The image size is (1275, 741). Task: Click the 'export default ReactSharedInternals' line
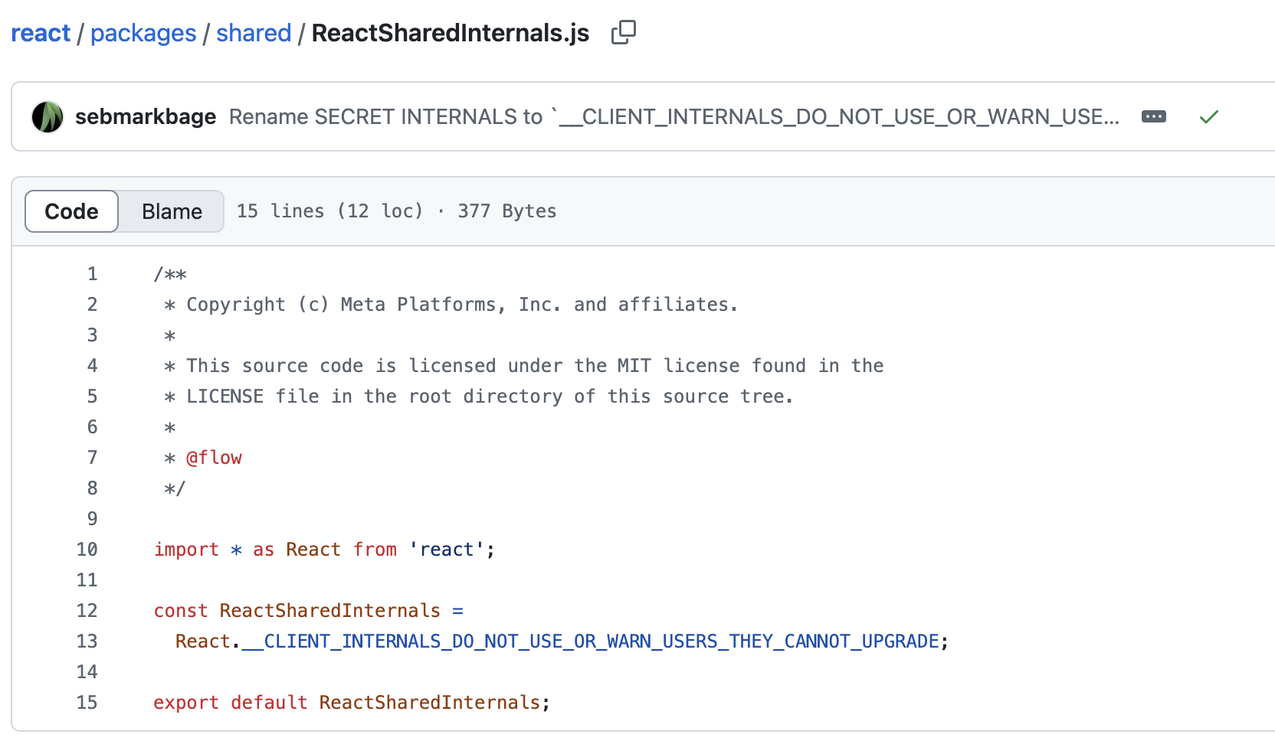[x=352, y=703]
